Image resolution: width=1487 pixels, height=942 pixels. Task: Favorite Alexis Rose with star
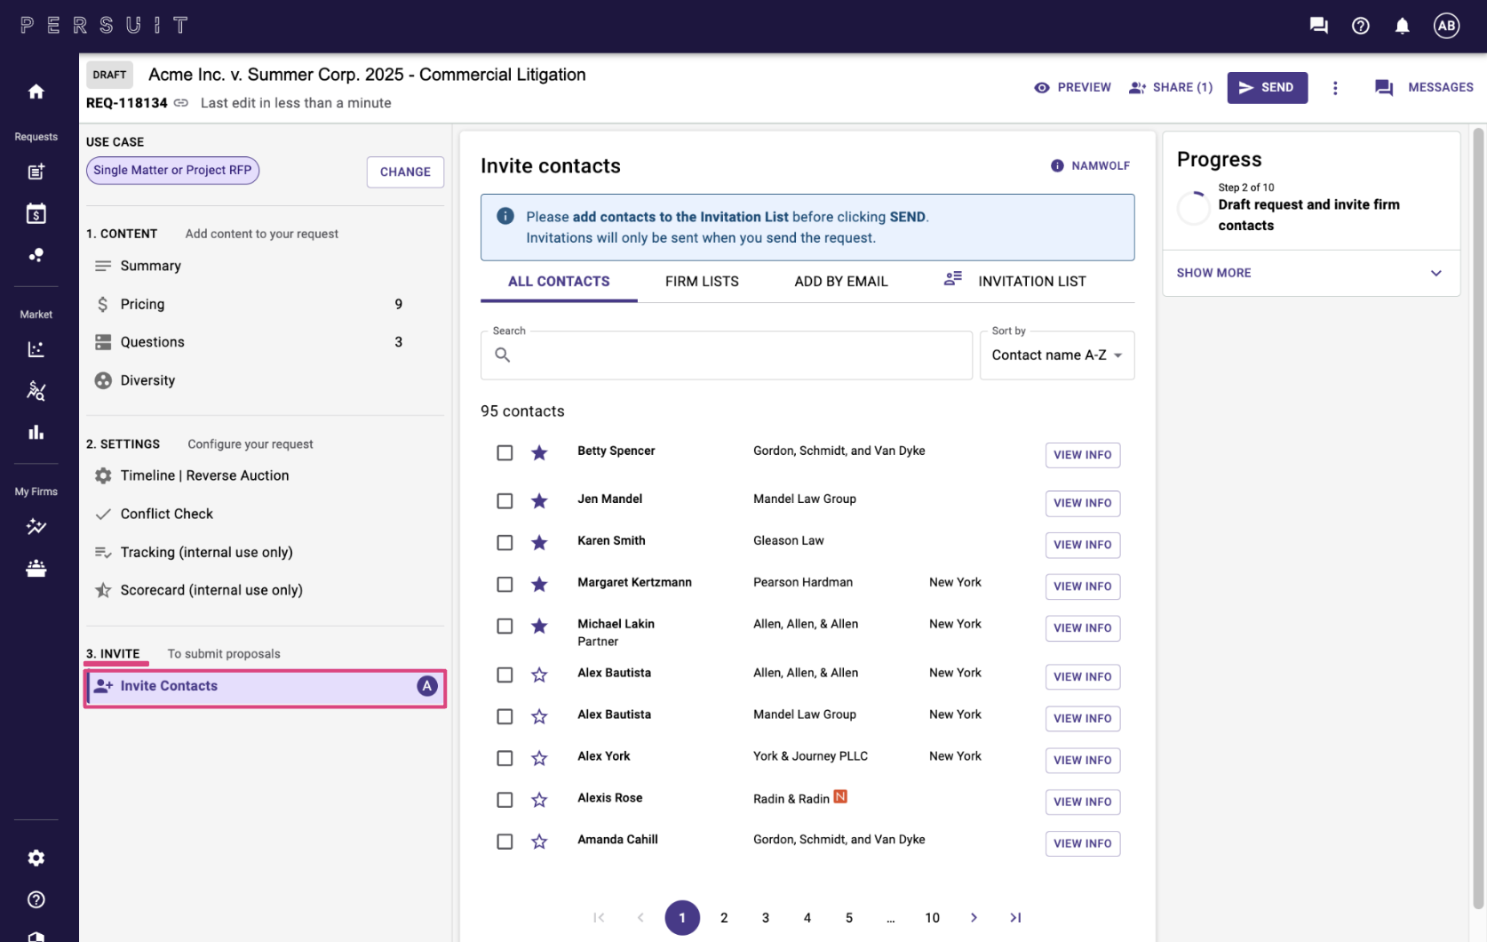pyautogui.click(x=539, y=800)
